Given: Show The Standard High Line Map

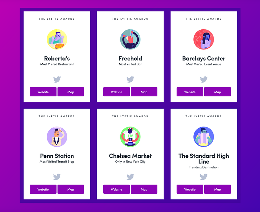Looking at the screenshot, I should coord(217,189).
